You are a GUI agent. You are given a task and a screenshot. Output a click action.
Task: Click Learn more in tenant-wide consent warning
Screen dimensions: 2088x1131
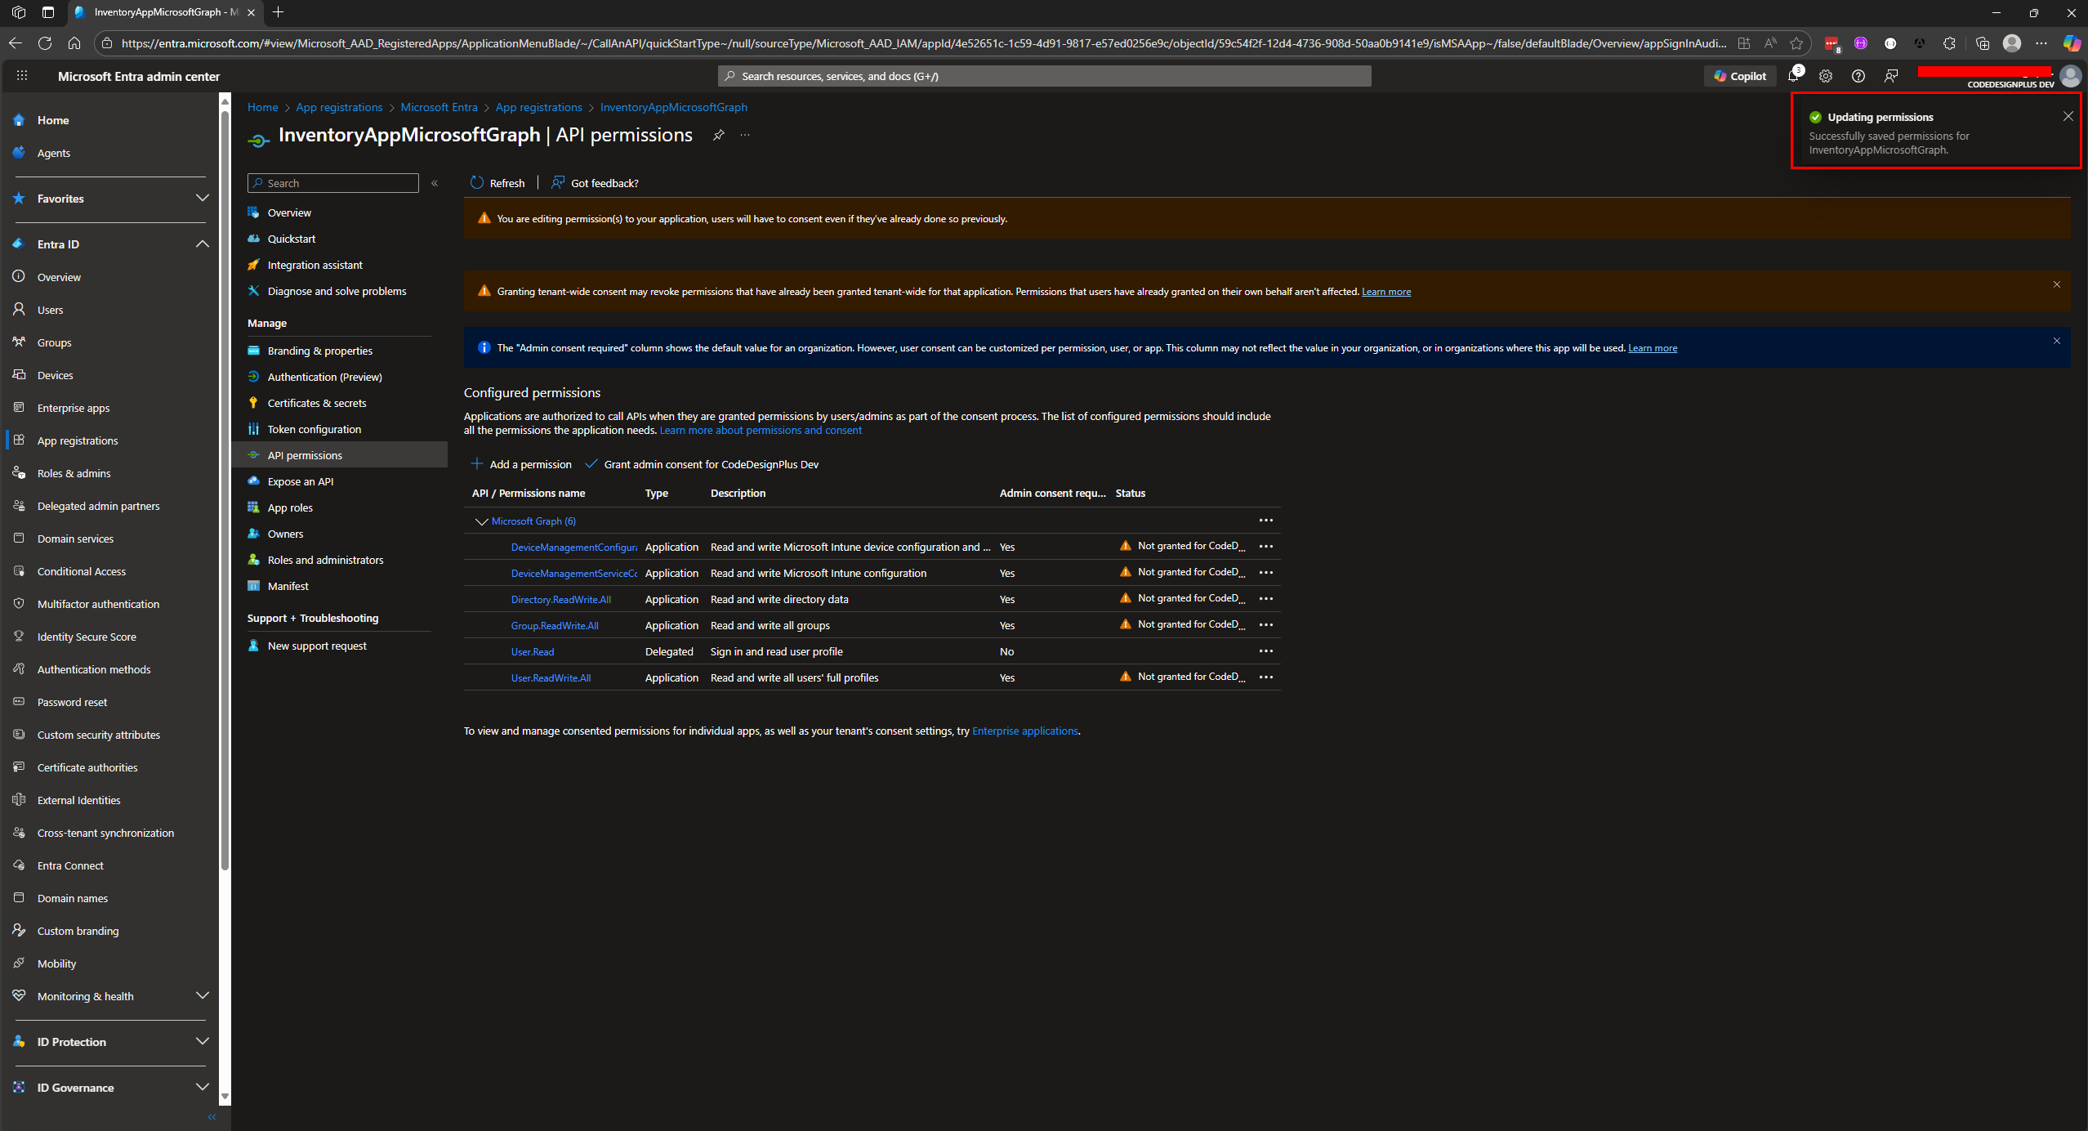click(1386, 292)
